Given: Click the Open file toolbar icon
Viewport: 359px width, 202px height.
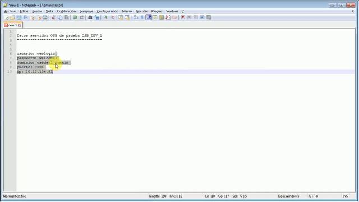Looking at the screenshot, I should (12, 17).
